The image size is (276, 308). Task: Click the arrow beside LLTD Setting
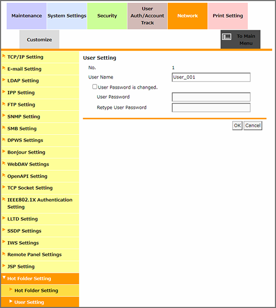(4, 218)
